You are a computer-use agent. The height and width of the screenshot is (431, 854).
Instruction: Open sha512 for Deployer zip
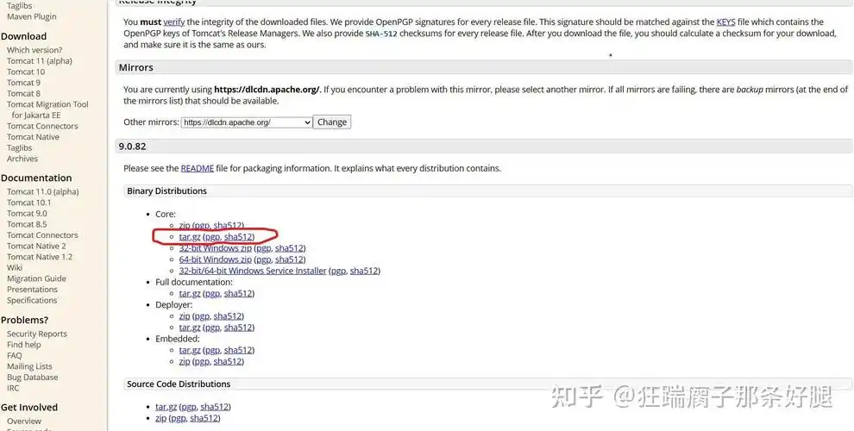[x=228, y=316]
